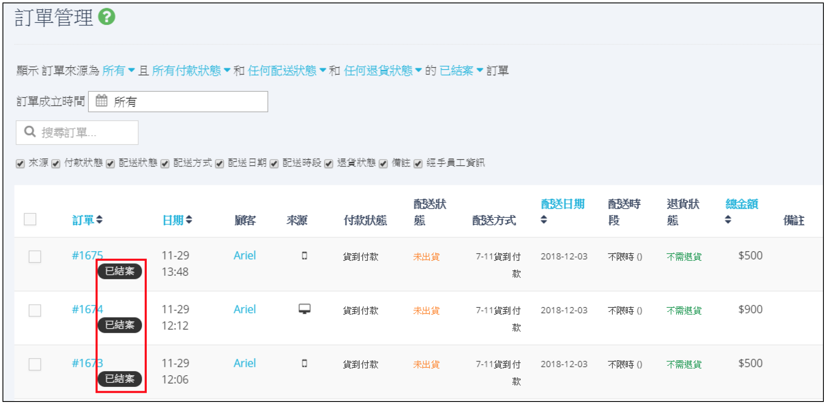Open the 訂單成立時間 date range field
828x404 pixels.
[x=178, y=102]
